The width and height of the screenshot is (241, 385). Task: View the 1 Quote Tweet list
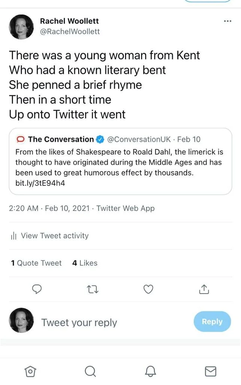coord(36,263)
